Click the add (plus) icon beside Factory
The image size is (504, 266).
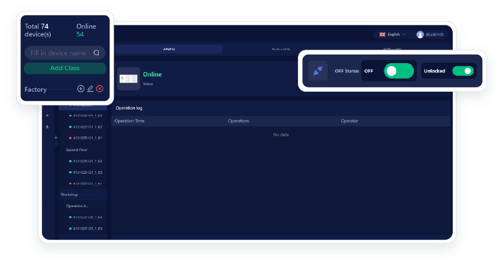(x=81, y=89)
